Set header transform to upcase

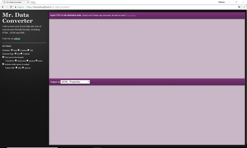click(28, 61)
